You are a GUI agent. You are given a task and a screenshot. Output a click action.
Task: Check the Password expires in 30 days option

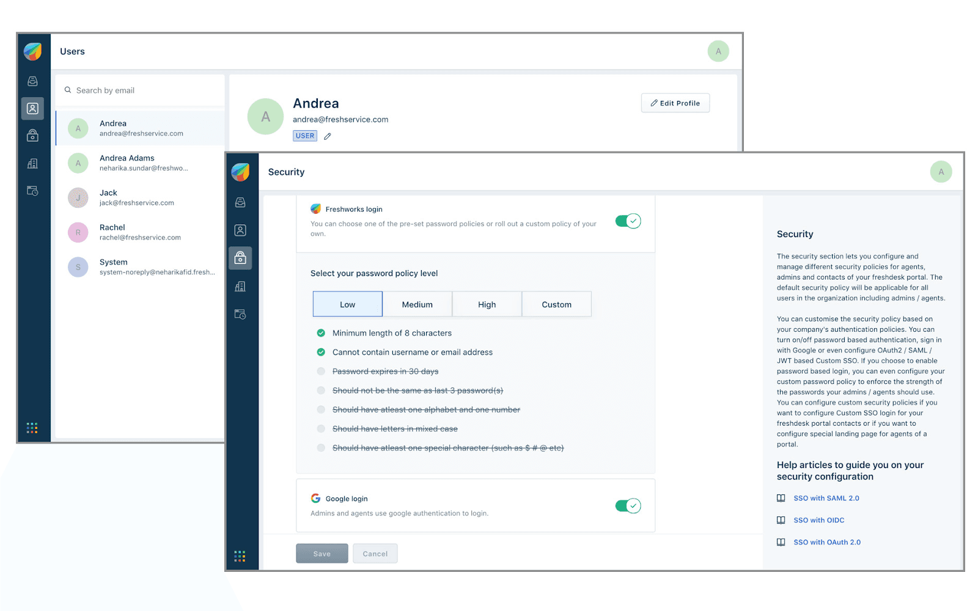pos(321,371)
